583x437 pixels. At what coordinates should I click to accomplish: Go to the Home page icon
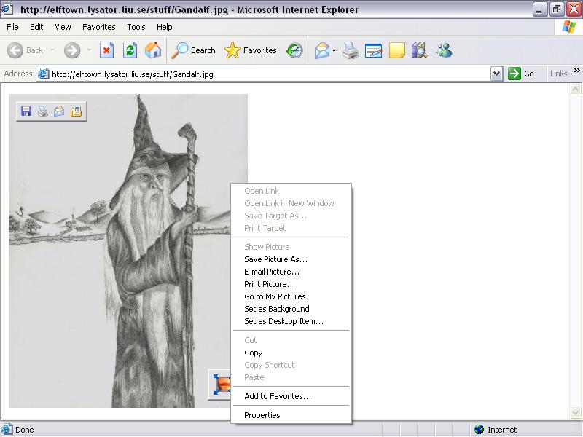coord(153,50)
